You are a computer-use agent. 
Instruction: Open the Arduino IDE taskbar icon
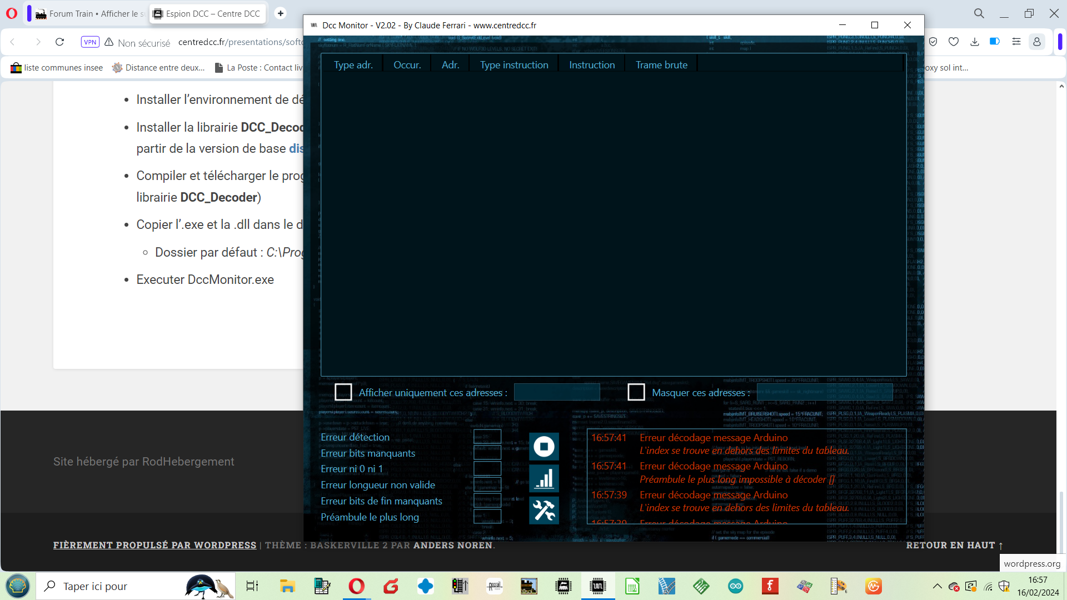[x=736, y=586]
